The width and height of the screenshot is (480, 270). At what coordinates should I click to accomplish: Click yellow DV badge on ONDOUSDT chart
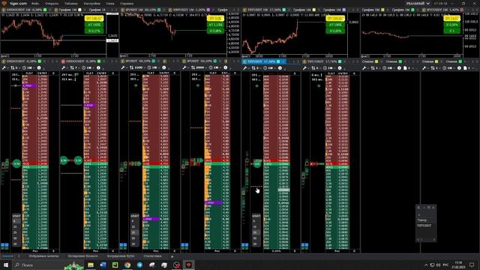pyautogui.click(x=94, y=19)
